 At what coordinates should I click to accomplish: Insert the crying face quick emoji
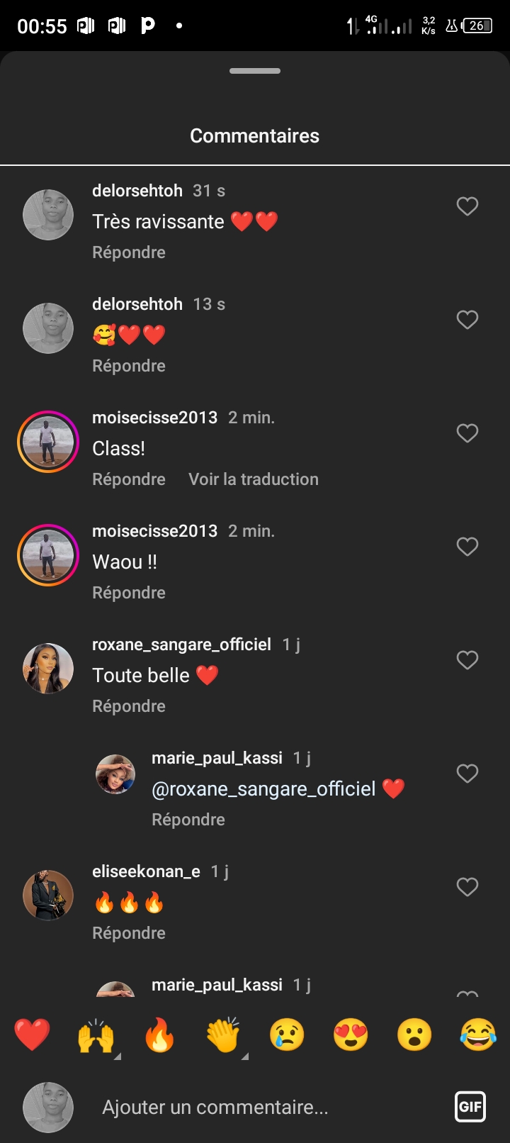point(287,1035)
